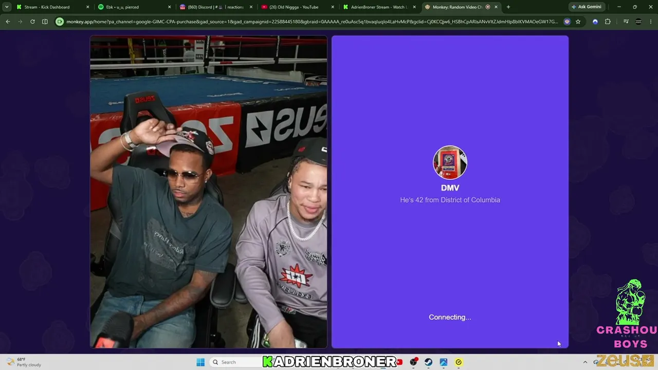Open the blue mountain extension icon
This screenshot has width=658, height=370.
(x=595, y=22)
